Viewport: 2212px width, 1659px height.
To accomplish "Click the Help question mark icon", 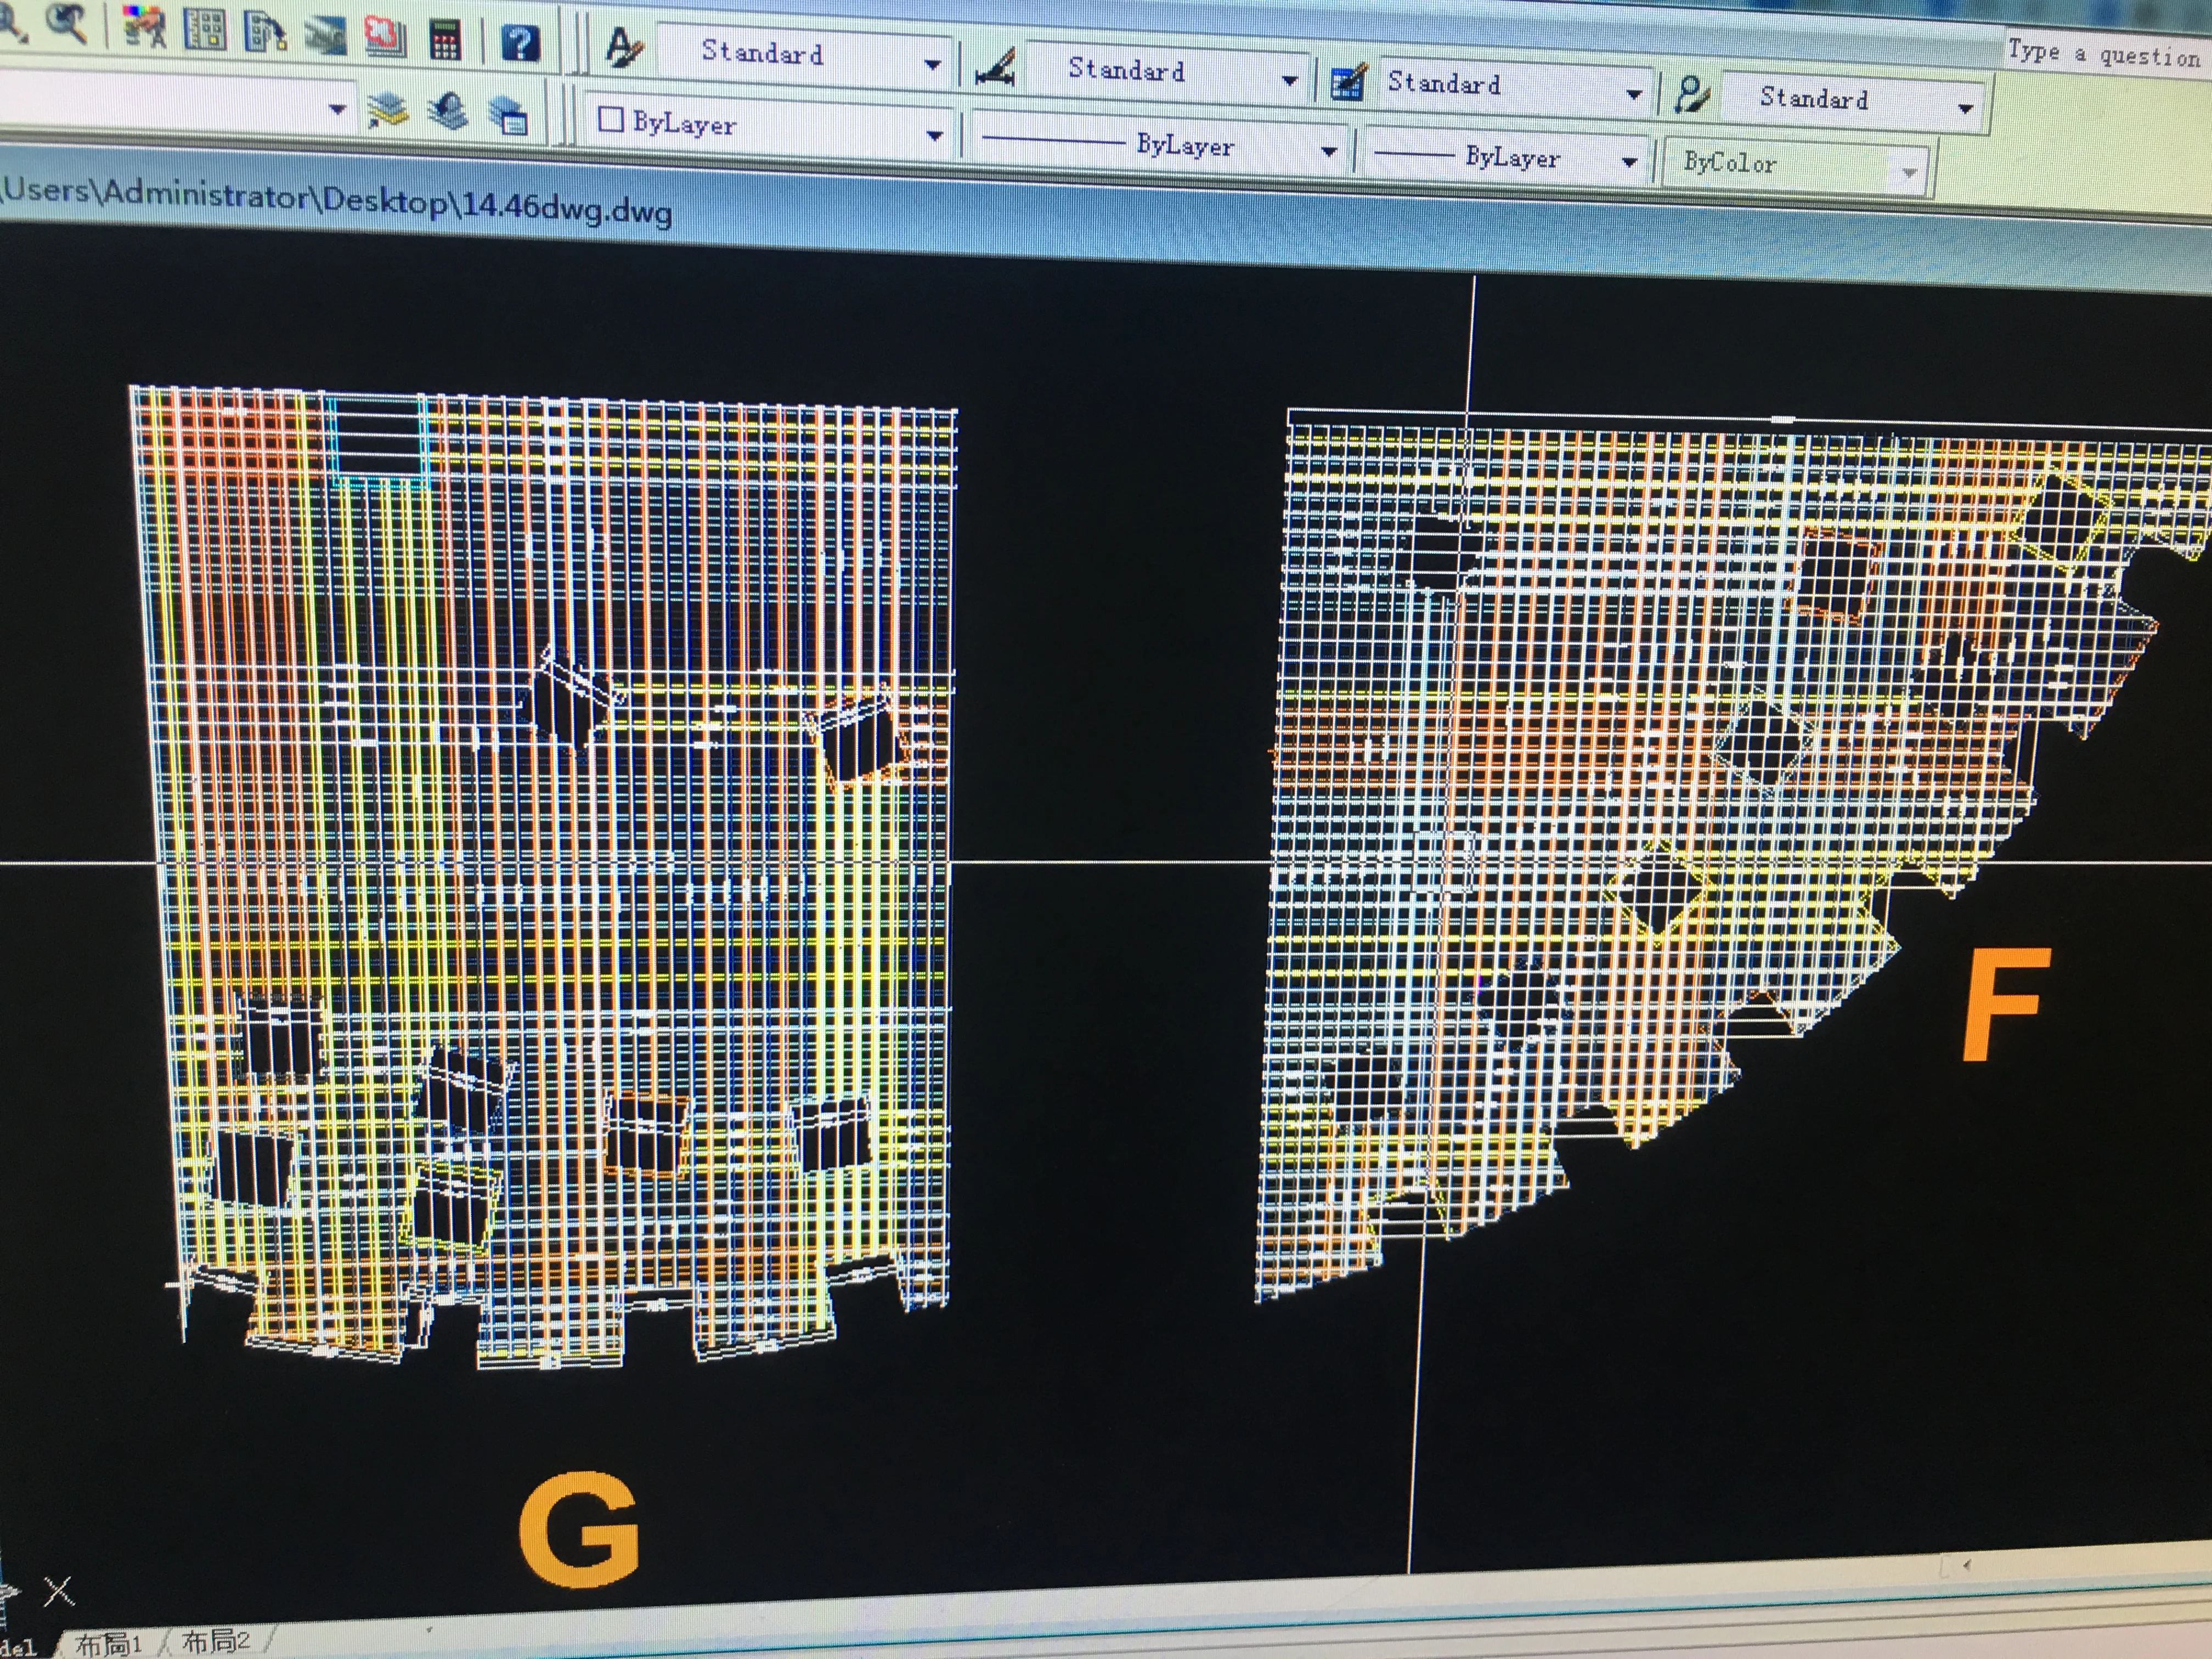I will coord(520,43).
